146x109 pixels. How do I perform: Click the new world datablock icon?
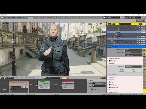63,78
